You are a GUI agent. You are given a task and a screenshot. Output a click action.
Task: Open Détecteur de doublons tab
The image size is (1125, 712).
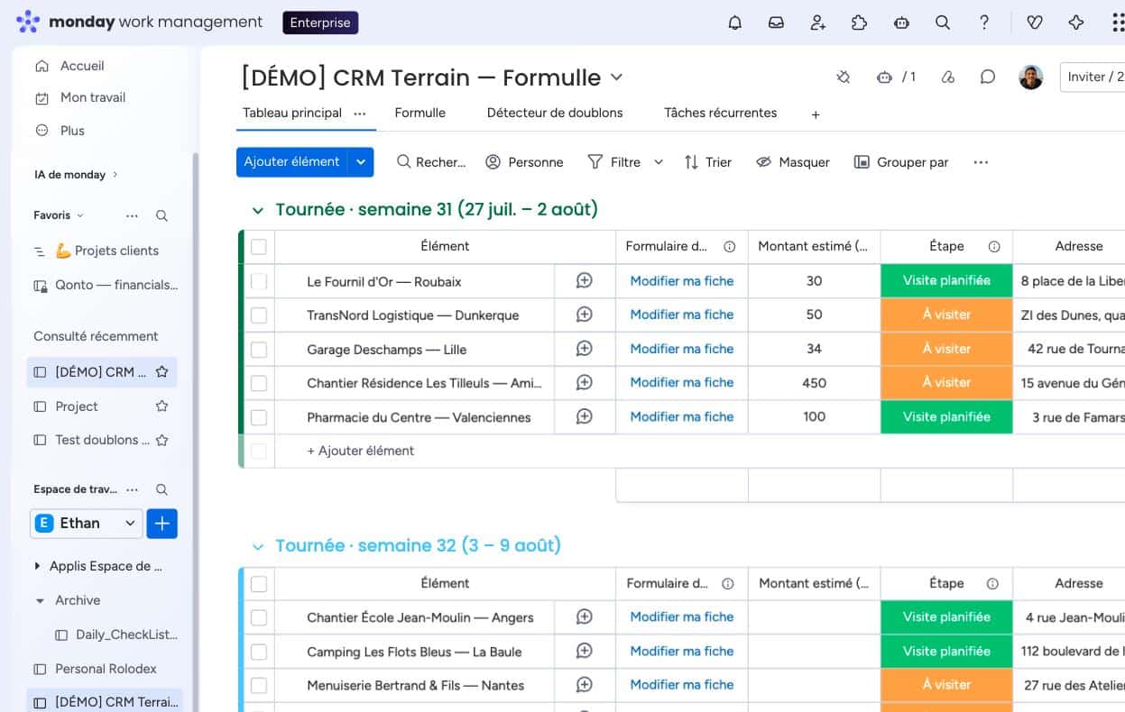(x=555, y=113)
